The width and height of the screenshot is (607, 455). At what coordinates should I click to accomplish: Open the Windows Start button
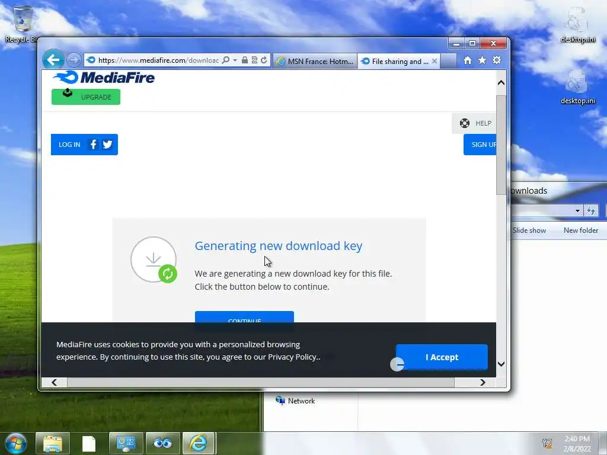(x=16, y=443)
